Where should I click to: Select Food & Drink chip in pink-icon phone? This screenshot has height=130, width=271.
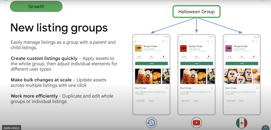tap(231, 101)
